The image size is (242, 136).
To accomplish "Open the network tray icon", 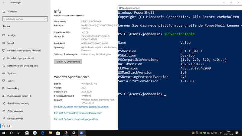I will pyautogui.click(x=212, y=133).
